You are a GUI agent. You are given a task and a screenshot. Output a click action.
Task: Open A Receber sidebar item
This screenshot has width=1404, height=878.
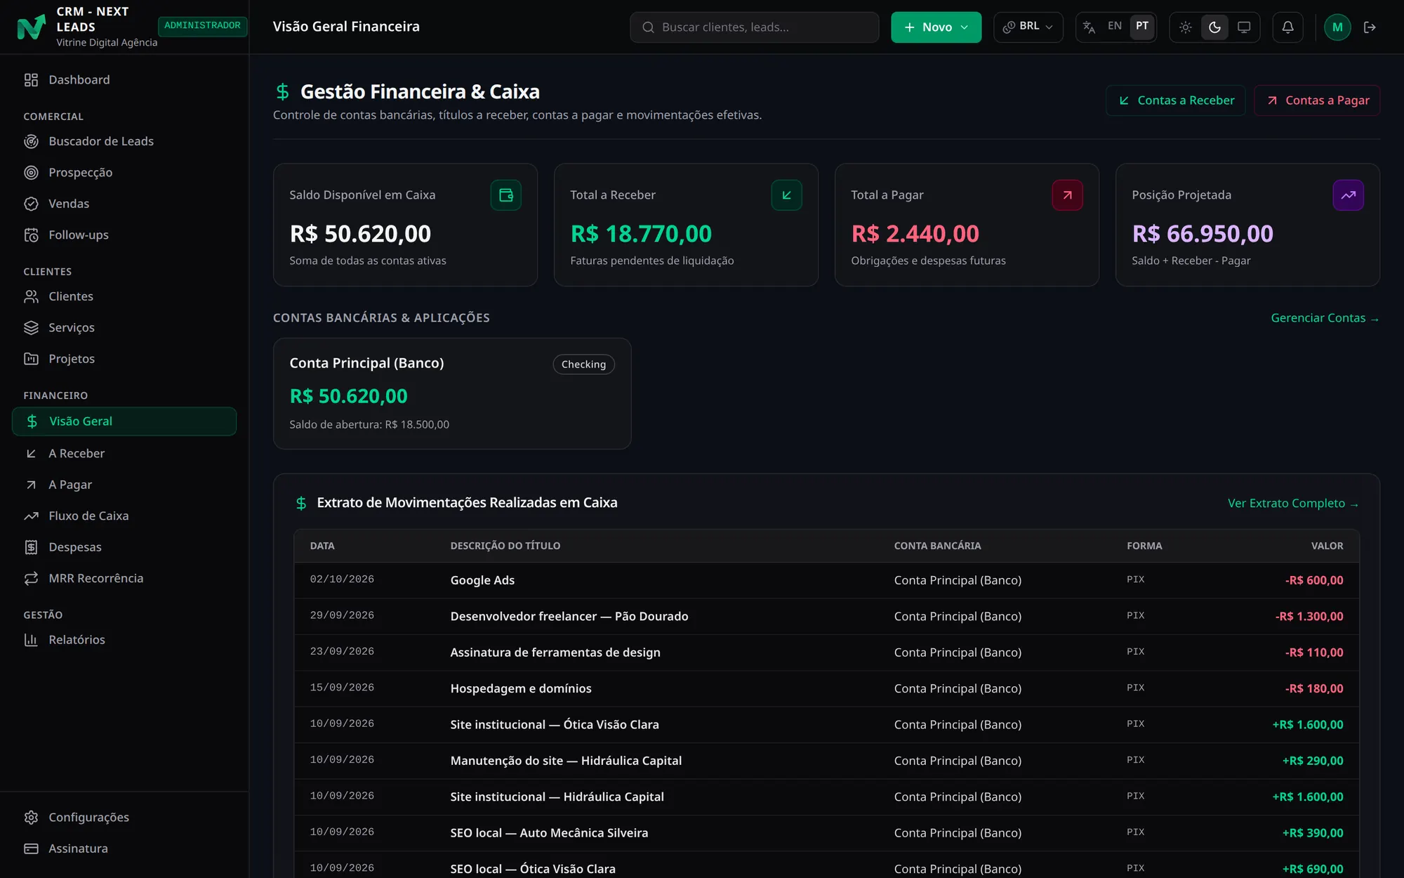tap(124, 454)
